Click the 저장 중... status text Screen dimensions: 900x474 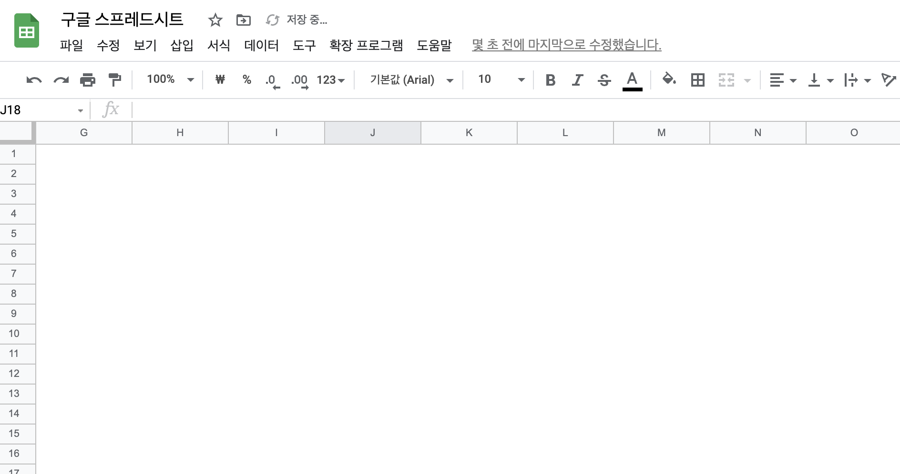[x=307, y=20]
